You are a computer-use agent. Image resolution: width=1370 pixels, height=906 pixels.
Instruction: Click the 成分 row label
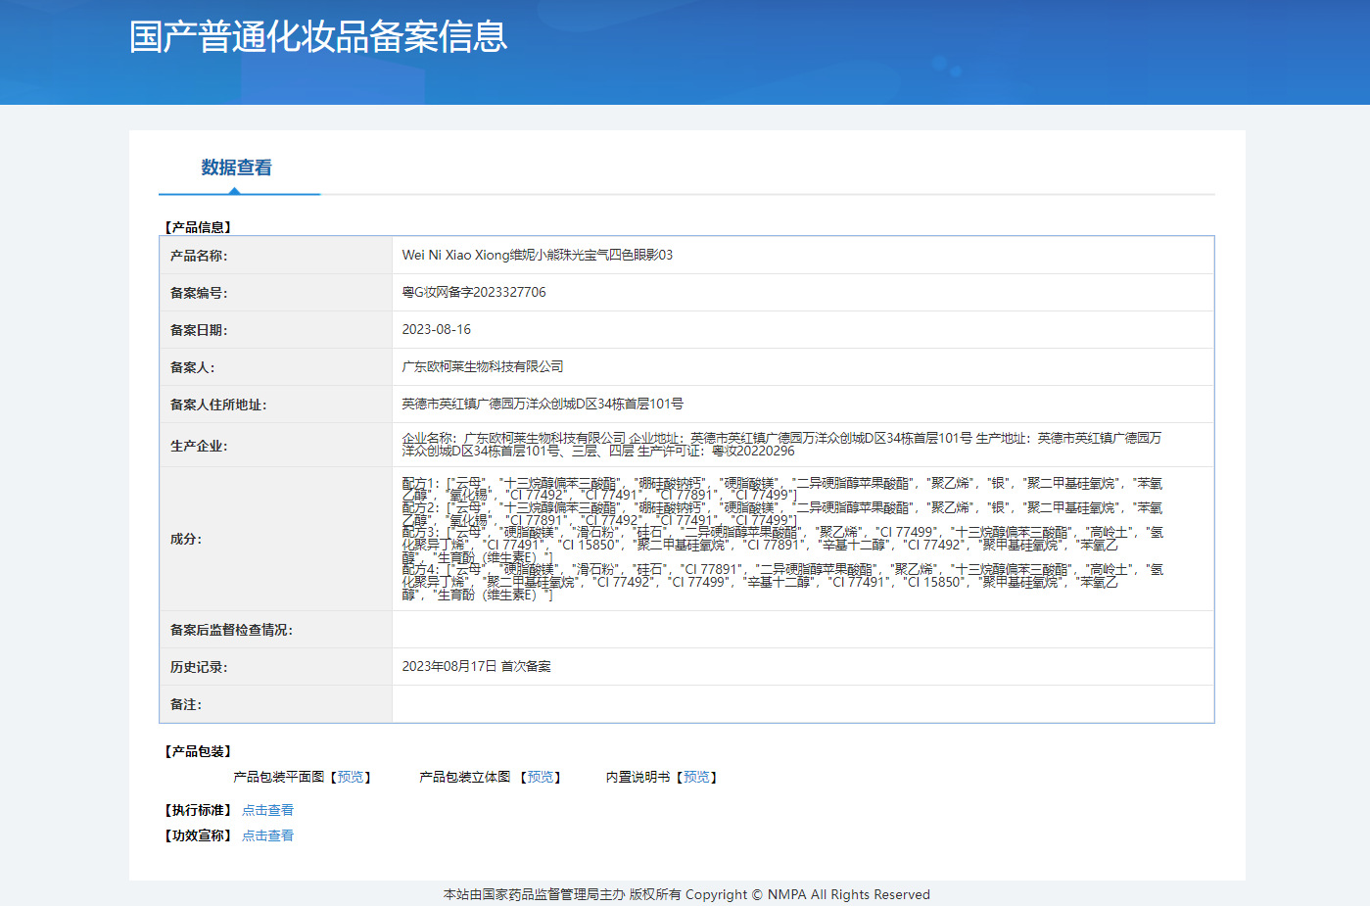coord(186,539)
